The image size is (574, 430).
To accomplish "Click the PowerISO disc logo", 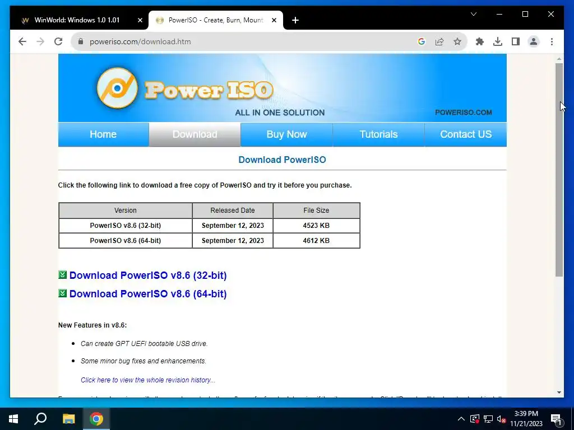I will tap(117, 88).
